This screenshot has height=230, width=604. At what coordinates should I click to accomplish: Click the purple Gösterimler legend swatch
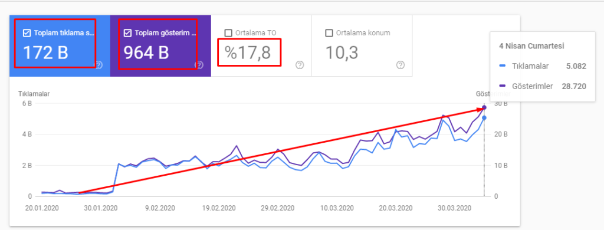pyautogui.click(x=502, y=87)
